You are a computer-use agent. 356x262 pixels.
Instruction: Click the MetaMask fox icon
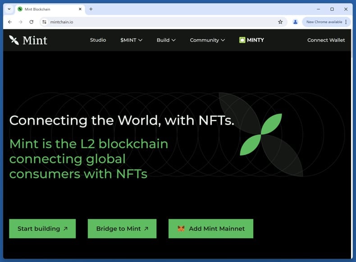[181, 228]
